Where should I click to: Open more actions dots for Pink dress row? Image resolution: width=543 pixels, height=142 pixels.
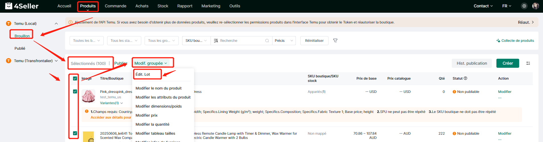click(500, 98)
